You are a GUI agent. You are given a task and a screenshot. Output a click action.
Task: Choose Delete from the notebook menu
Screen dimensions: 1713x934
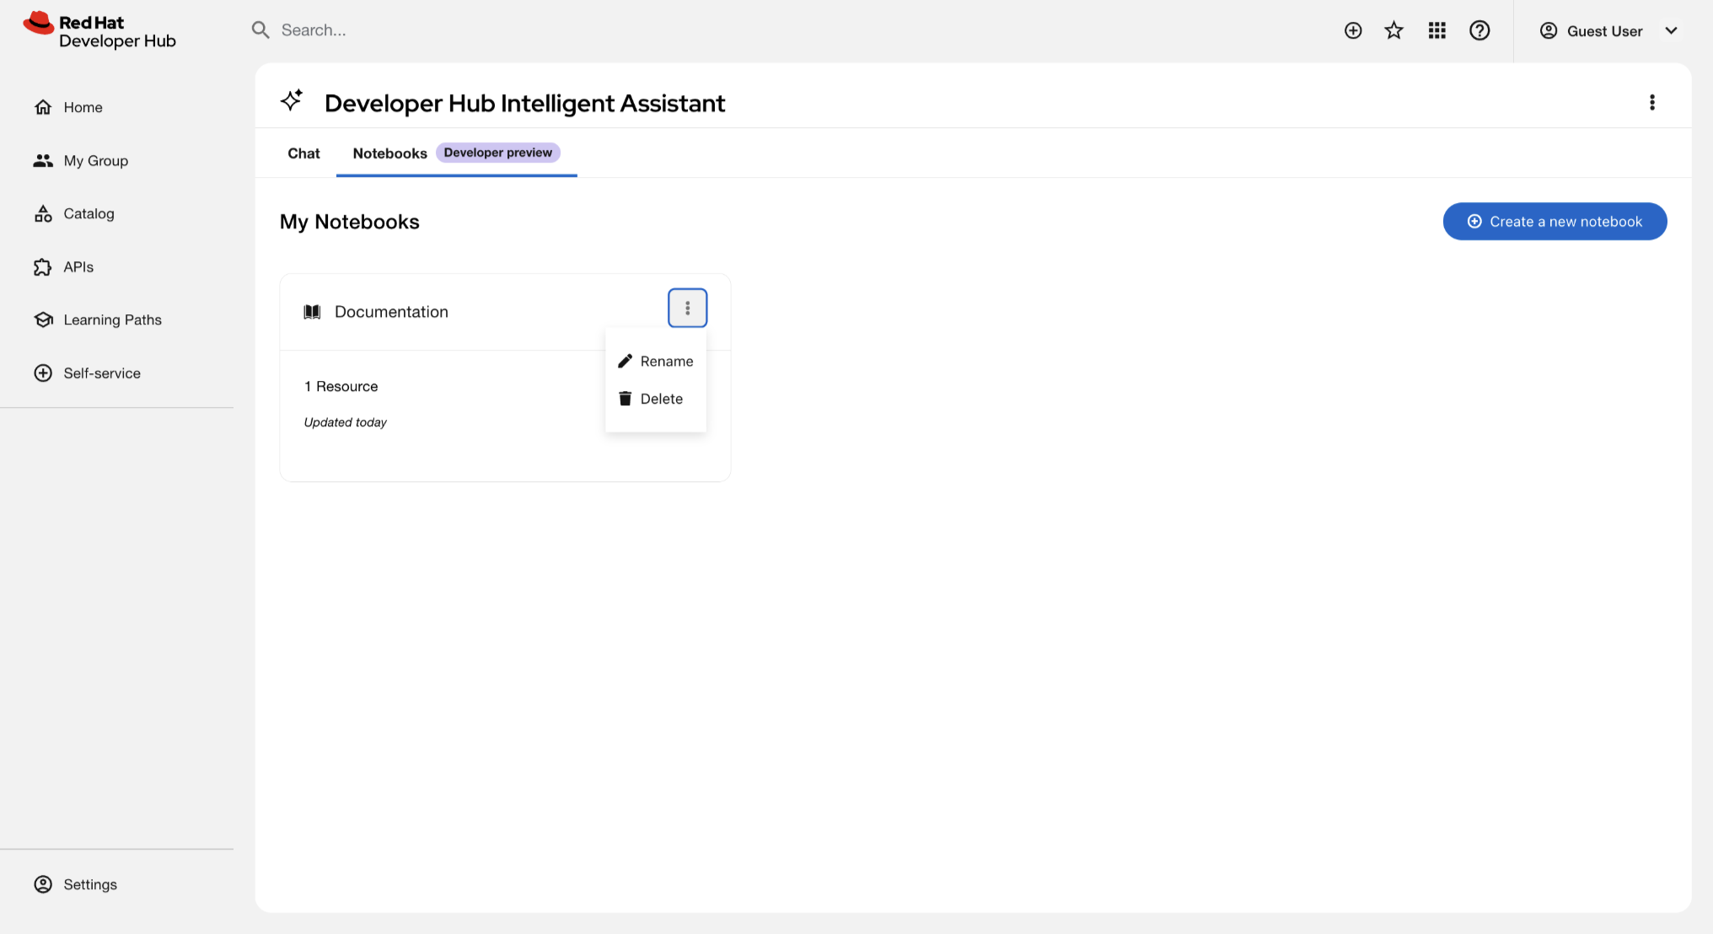click(x=656, y=399)
